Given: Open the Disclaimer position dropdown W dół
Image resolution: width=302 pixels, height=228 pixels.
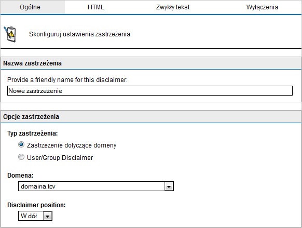Looking at the screenshot, I should 35,216.
